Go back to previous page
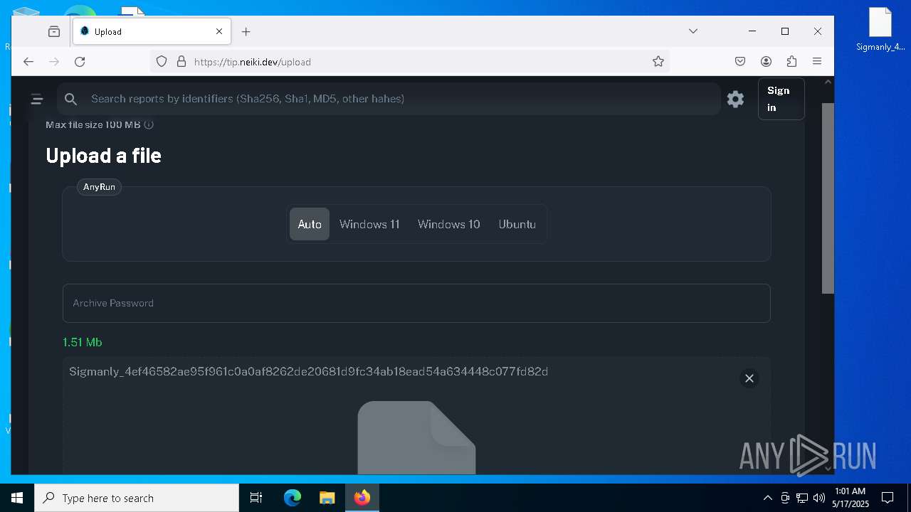 (28, 62)
